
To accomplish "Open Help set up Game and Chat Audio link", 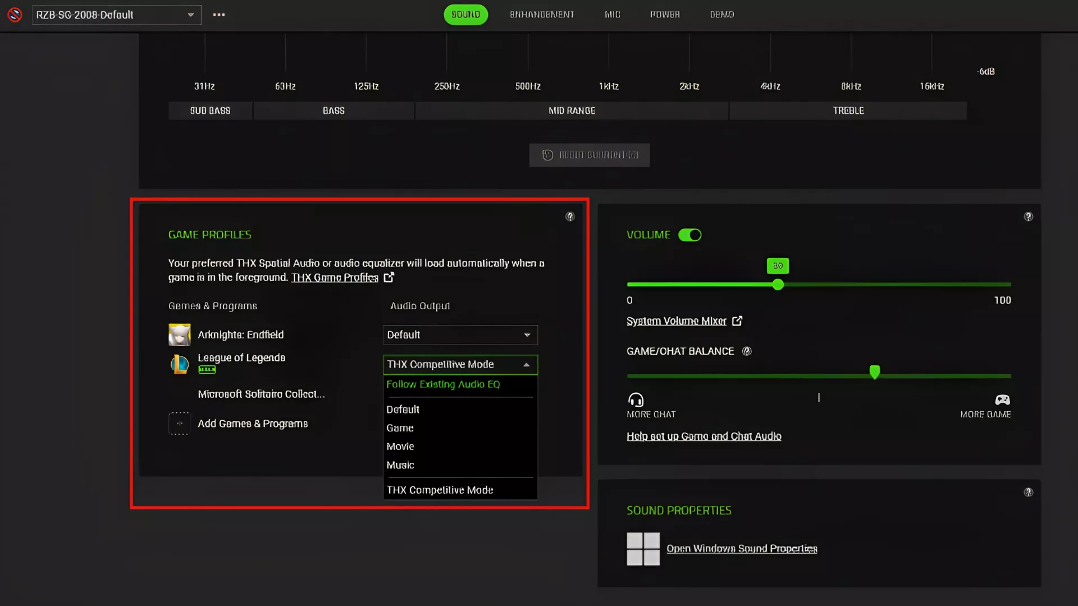I will (704, 437).
